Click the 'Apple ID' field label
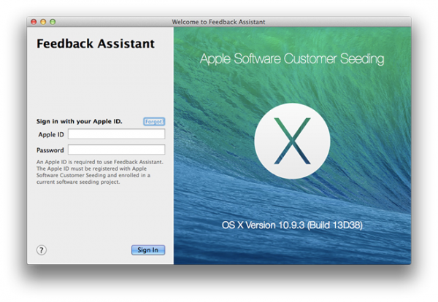 coord(51,134)
